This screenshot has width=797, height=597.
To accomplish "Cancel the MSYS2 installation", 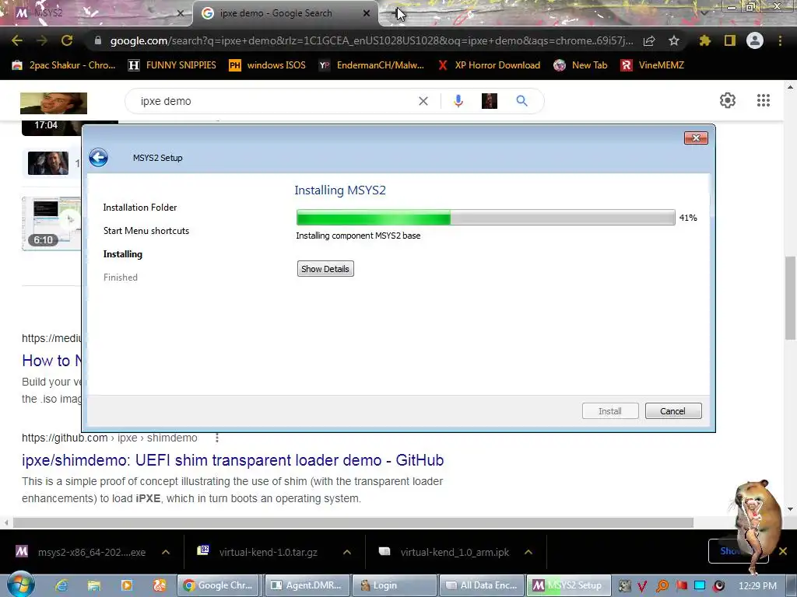I will click(673, 410).
